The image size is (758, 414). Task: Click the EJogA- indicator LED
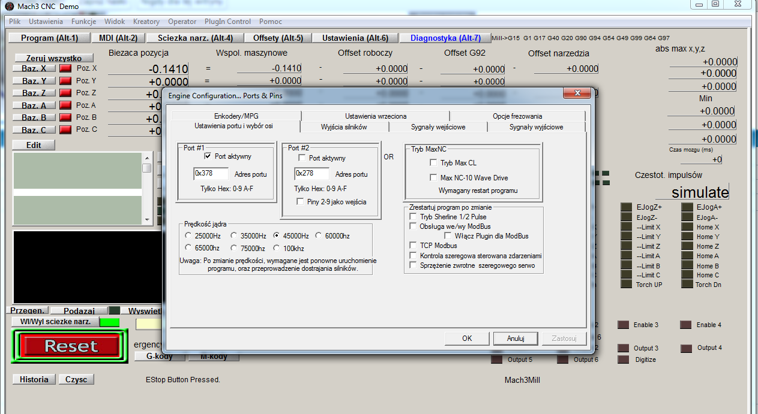point(687,217)
